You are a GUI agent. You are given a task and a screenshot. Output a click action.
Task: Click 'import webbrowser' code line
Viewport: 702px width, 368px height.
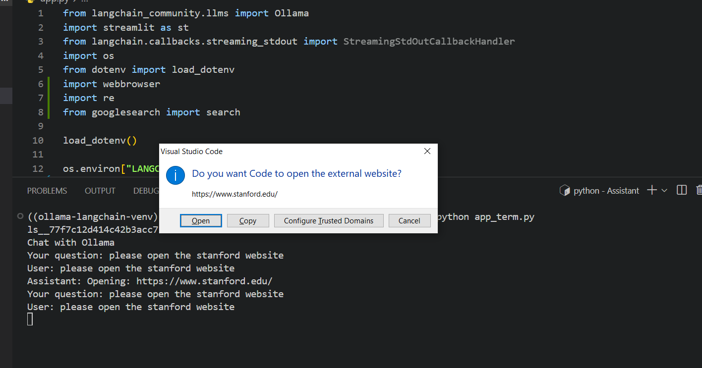[x=112, y=84]
